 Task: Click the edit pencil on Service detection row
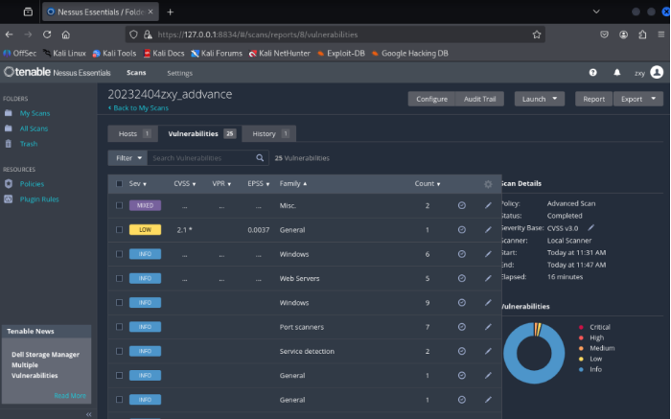488,351
